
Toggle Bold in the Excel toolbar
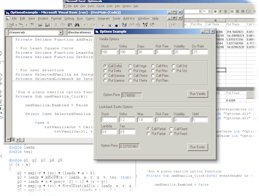tap(215, 11)
